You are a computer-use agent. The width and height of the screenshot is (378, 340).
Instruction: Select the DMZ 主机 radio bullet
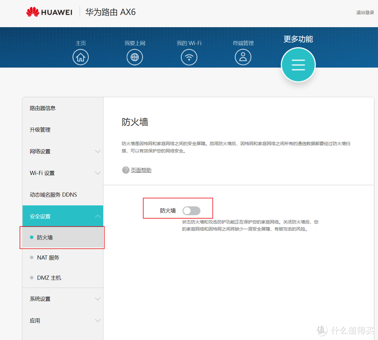tap(32, 278)
